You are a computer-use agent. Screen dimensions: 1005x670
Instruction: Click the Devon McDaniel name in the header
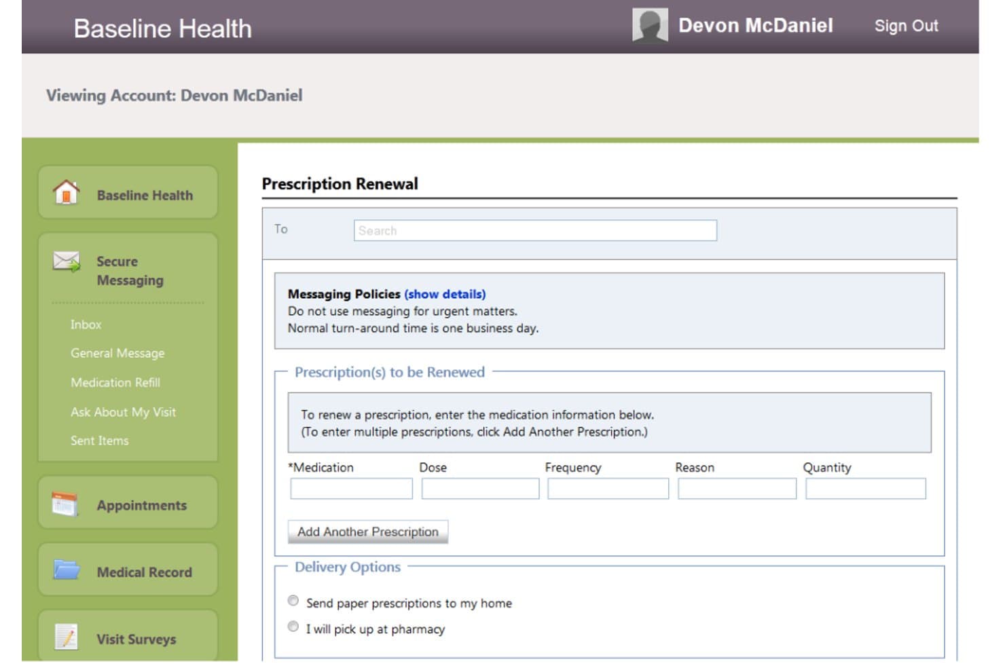[756, 26]
